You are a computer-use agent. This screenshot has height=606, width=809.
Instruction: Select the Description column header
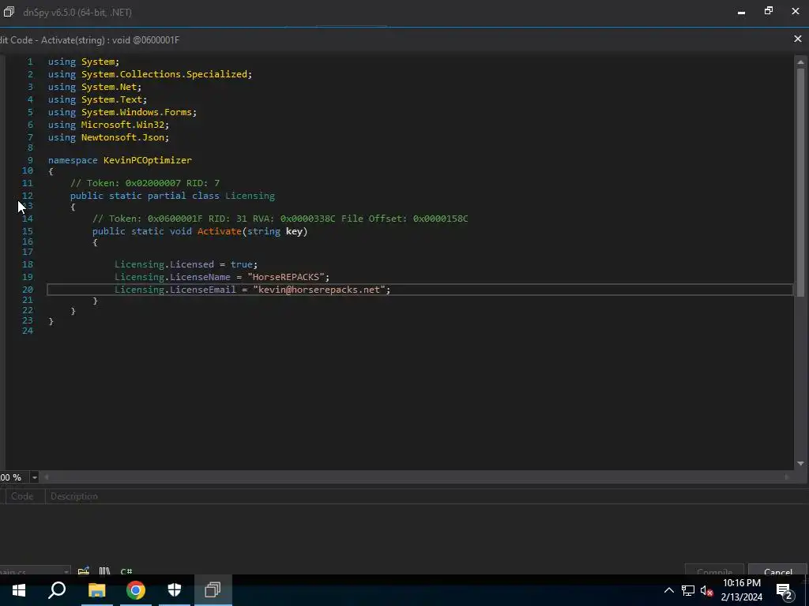[x=73, y=496]
